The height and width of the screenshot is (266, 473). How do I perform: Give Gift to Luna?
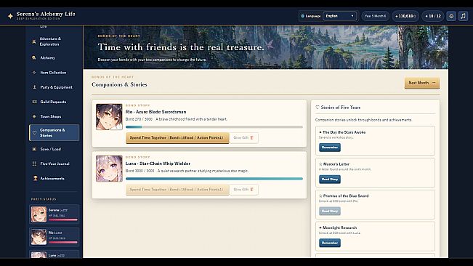pos(243,190)
